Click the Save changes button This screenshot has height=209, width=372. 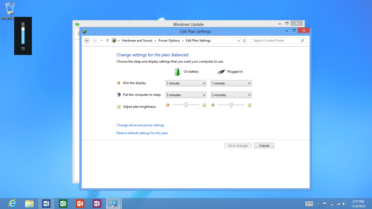238,146
